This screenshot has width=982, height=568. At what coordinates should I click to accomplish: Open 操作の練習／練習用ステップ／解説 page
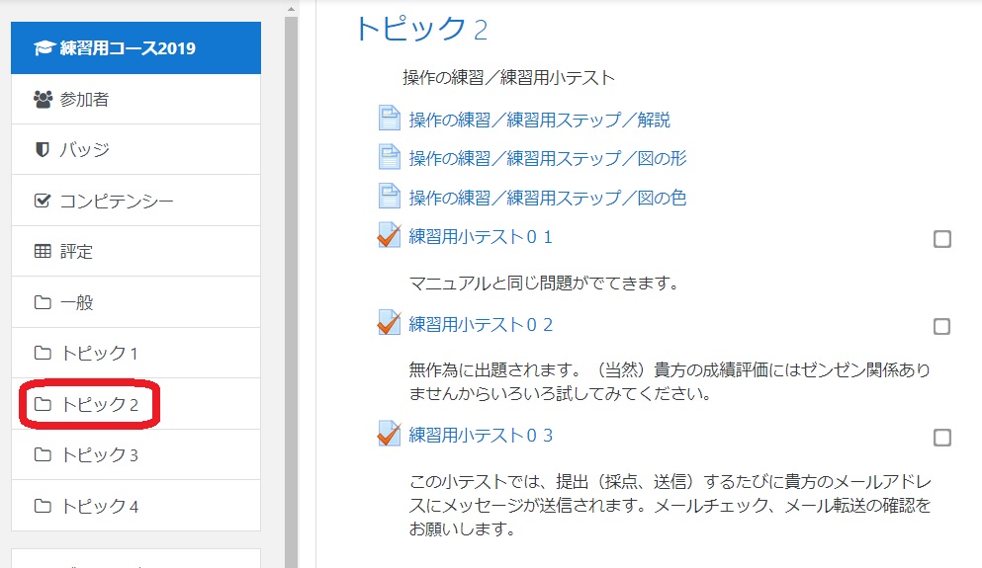click(539, 119)
